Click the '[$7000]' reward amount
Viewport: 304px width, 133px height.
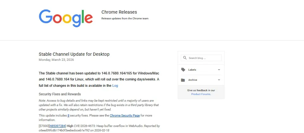click(44, 126)
